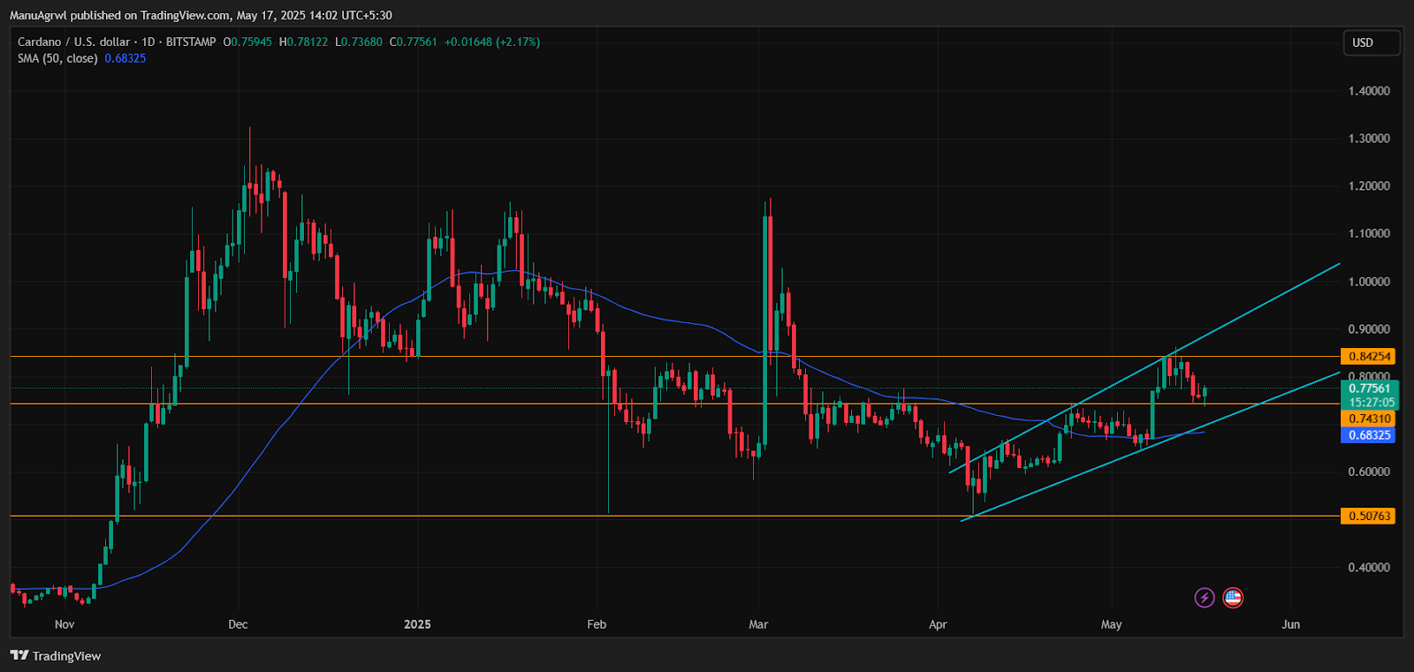Image resolution: width=1414 pixels, height=672 pixels.
Task: Click the 0.74310 orange price label
Action: pyautogui.click(x=1368, y=419)
